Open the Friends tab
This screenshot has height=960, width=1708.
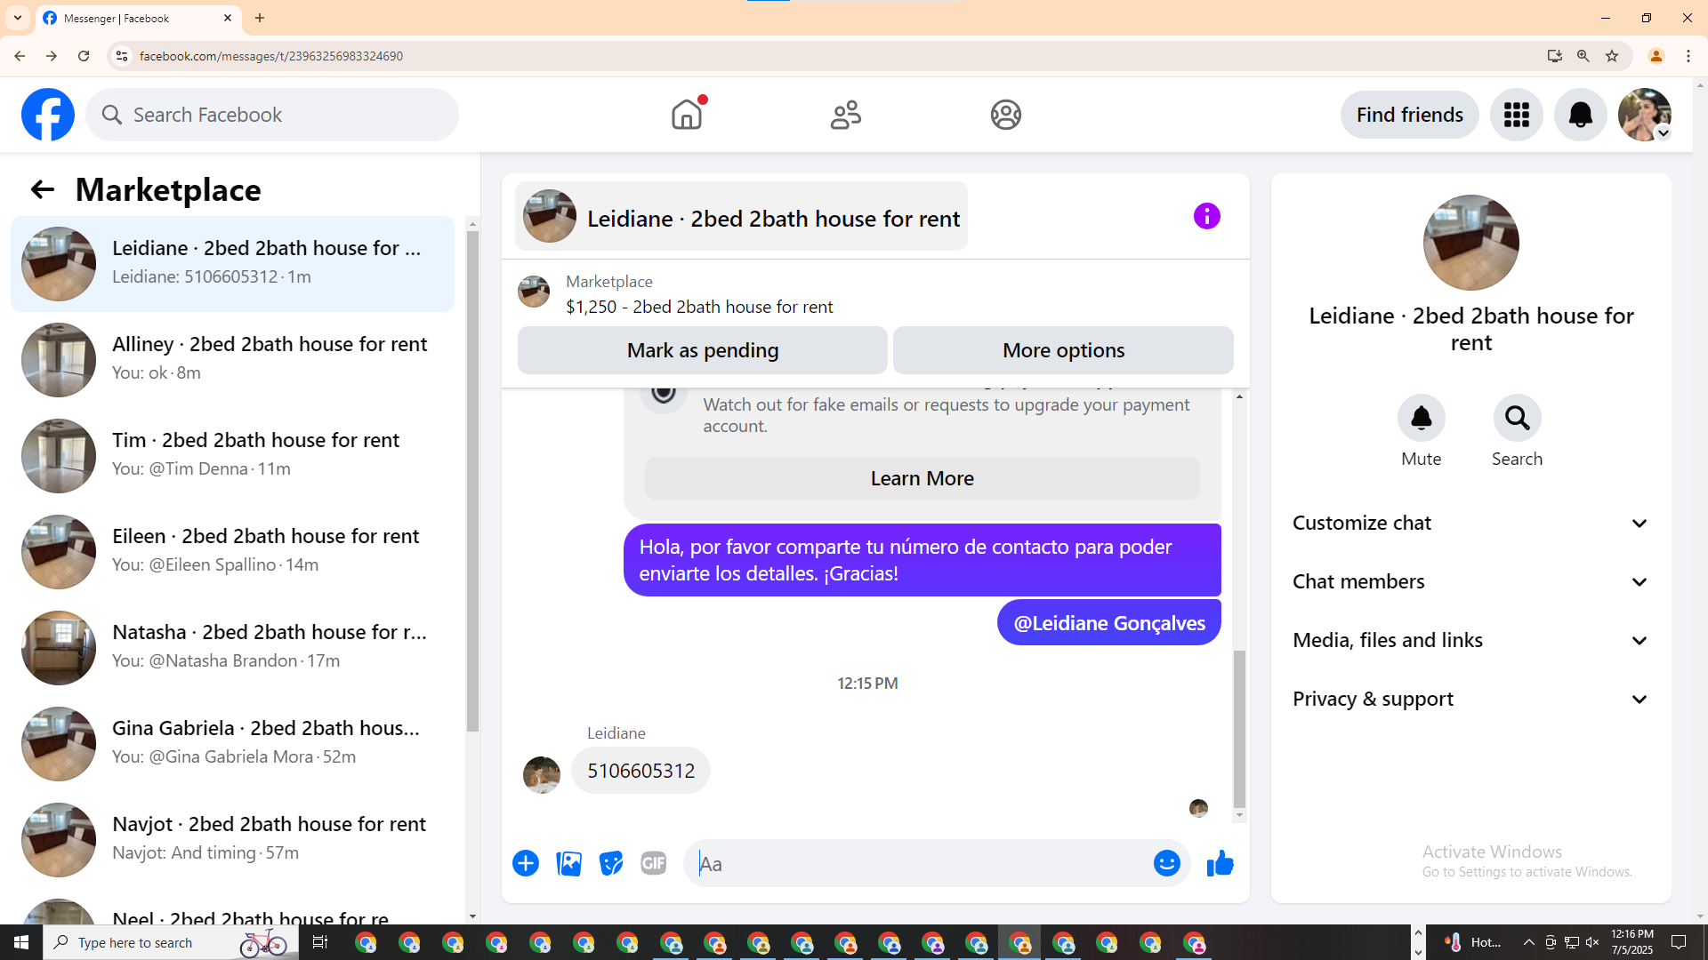[845, 115]
